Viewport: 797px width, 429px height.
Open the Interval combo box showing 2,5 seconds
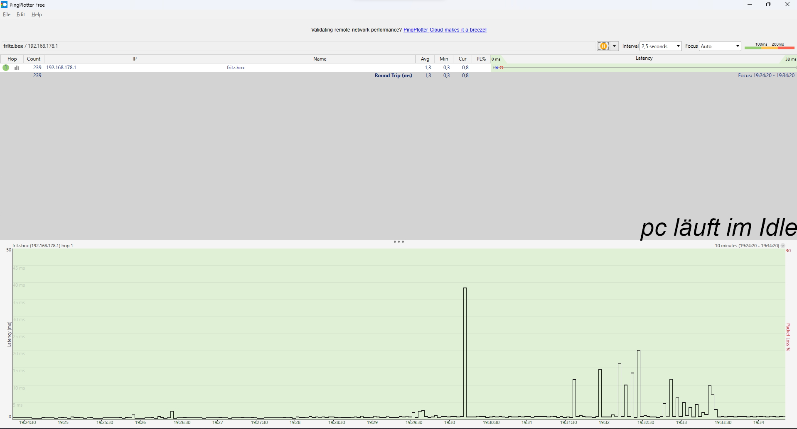tap(661, 46)
